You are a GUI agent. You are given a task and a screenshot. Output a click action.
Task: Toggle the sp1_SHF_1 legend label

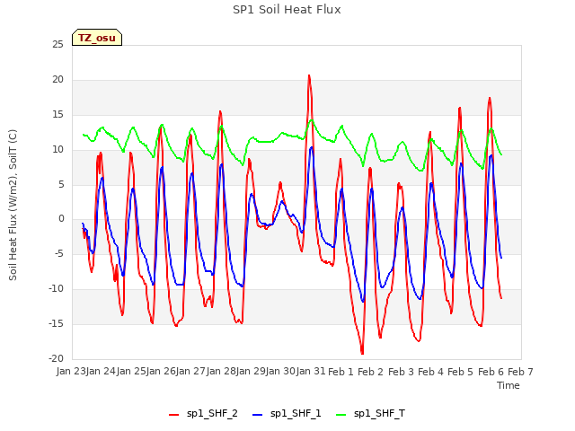click(296, 414)
